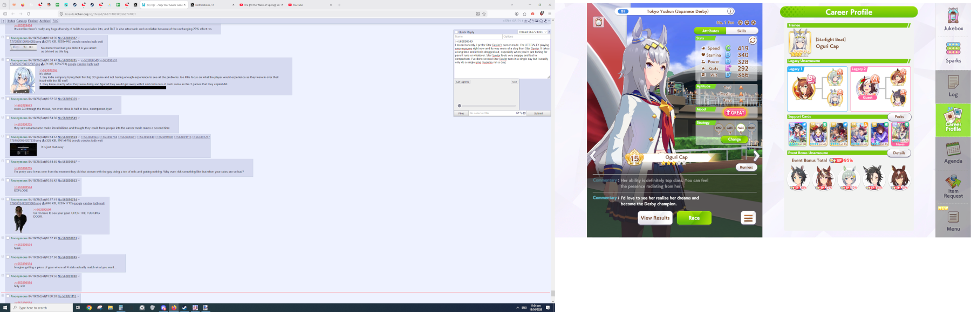Switch to the Skills tab
The width and height of the screenshot is (971, 312).
742,31
